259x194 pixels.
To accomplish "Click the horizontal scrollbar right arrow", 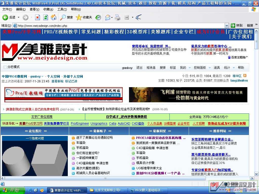I will (x=252, y=178).
